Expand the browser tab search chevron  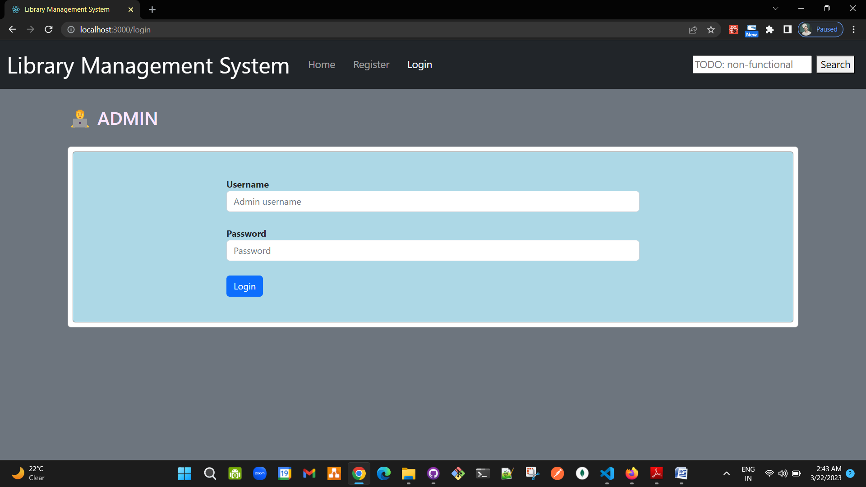tap(775, 8)
